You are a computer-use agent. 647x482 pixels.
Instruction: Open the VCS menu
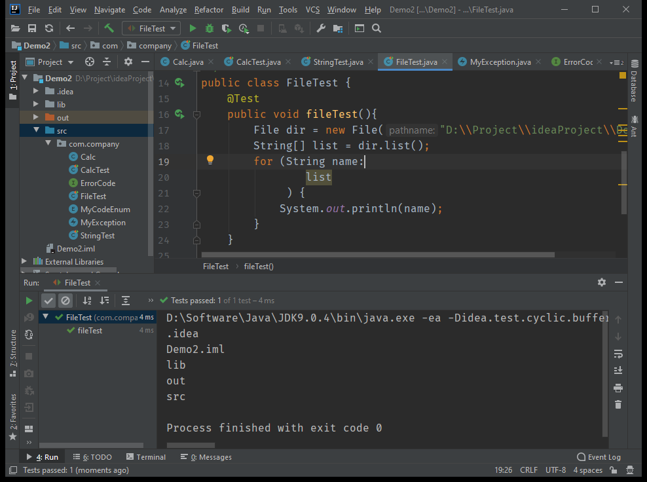click(x=313, y=9)
